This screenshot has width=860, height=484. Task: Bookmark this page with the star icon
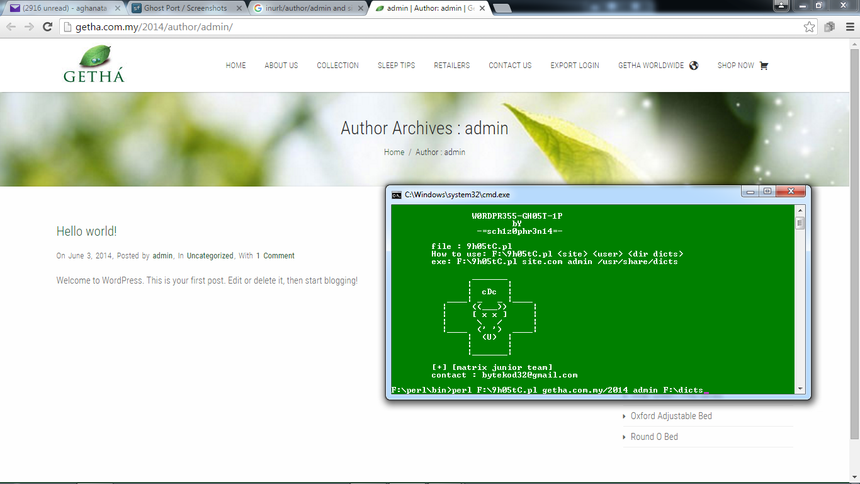pos(810,27)
